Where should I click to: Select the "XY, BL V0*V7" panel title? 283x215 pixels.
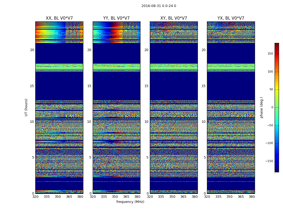tap(174, 18)
